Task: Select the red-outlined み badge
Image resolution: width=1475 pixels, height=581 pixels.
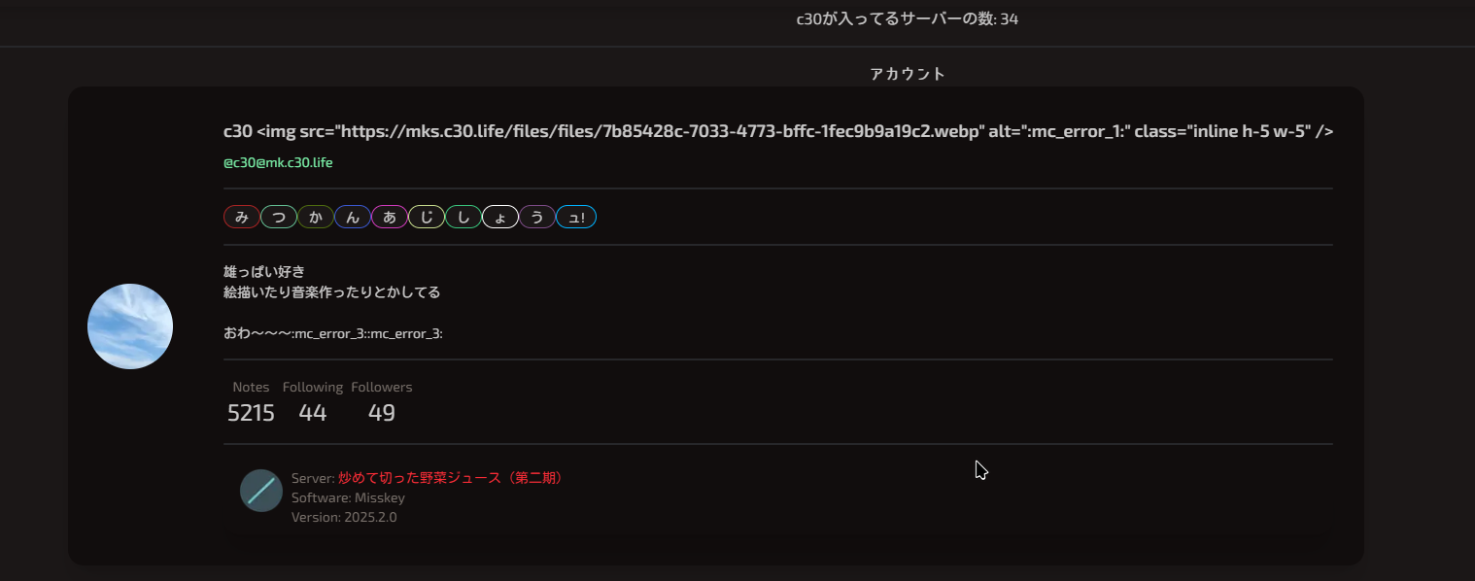Action: [241, 218]
